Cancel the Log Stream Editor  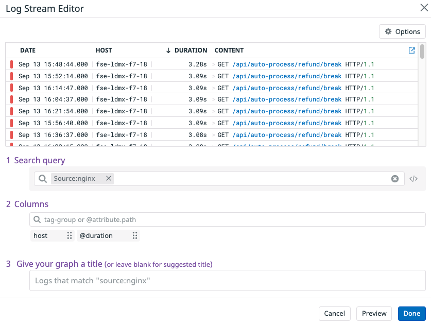[334, 313]
